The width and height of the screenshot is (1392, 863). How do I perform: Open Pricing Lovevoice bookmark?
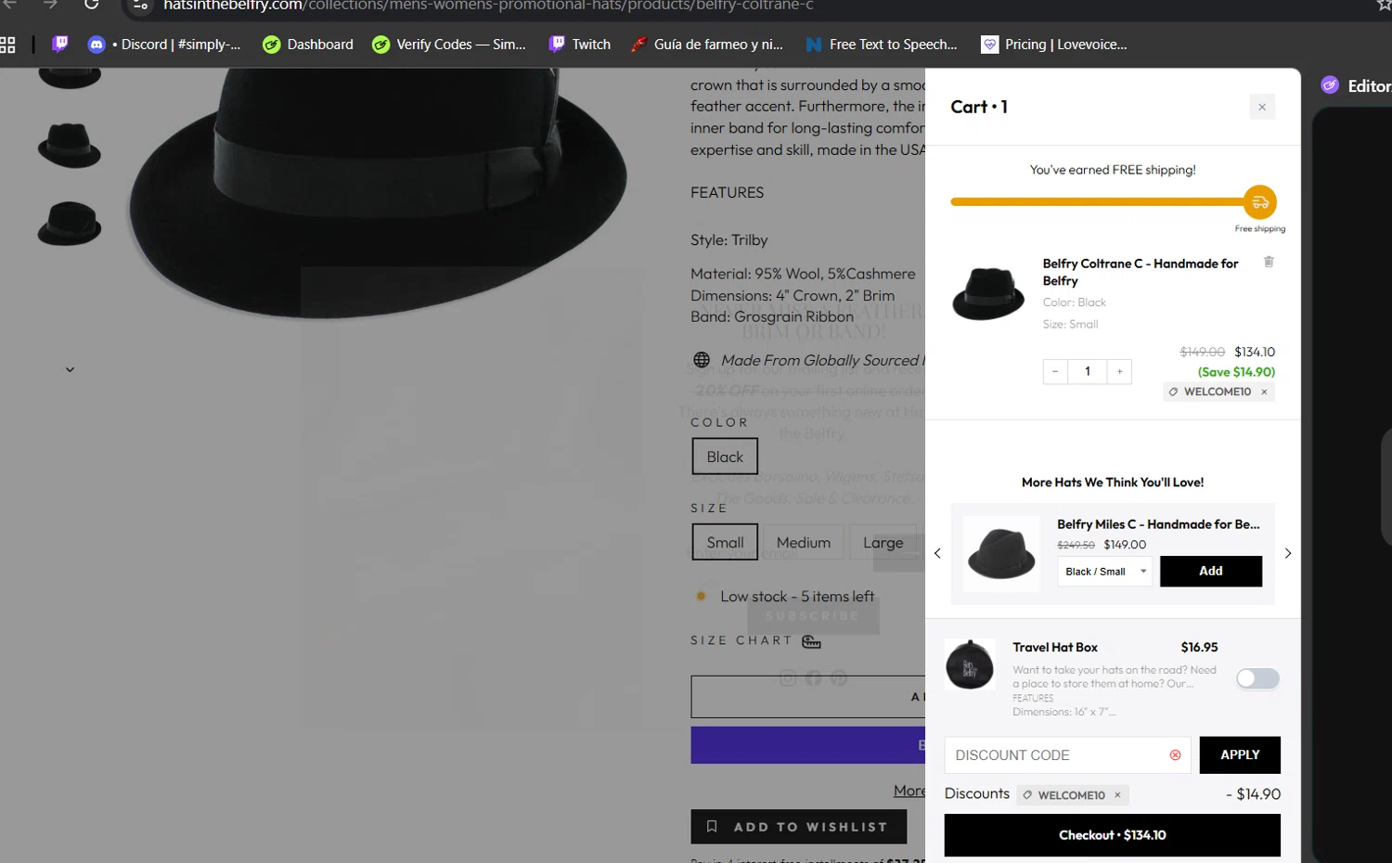[1055, 44]
